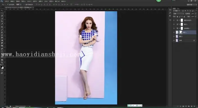Screen dimensions: 198x108
Task: Click lock icon on 背景 layer
Action: tap(194, 40)
